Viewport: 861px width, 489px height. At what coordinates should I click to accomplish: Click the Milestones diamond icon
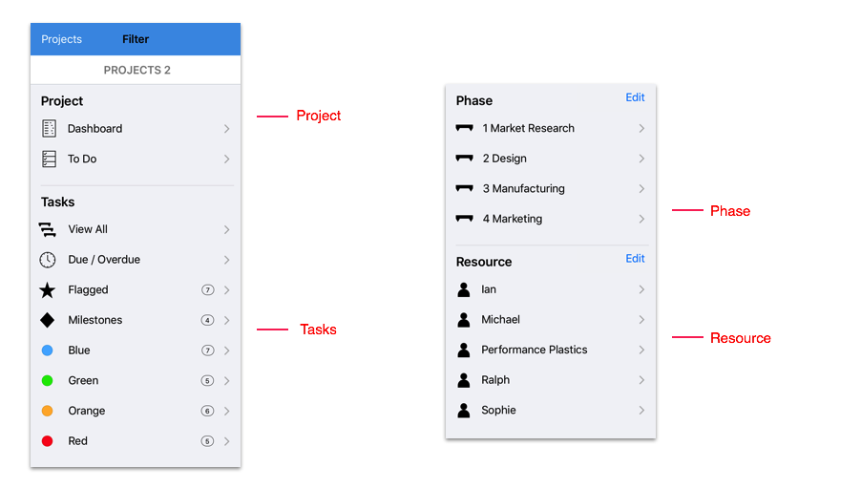pyautogui.click(x=47, y=320)
